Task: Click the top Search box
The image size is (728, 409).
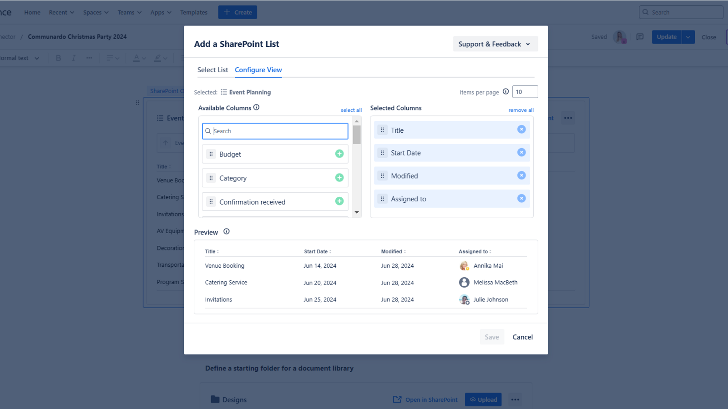Action: click(x=681, y=12)
